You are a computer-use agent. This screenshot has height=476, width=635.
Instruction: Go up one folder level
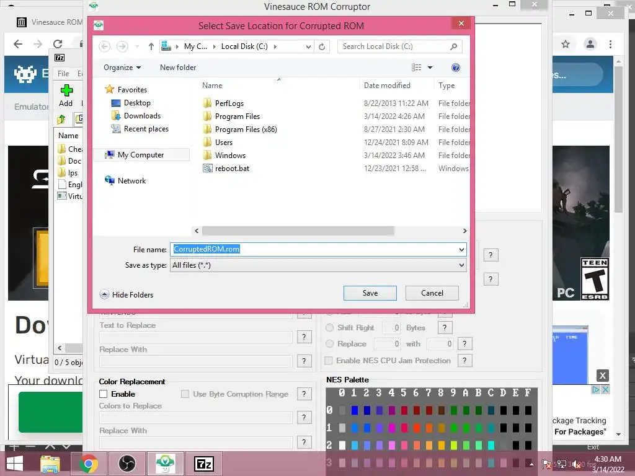point(151,46)
